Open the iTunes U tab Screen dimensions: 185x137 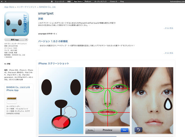click(113, 1)
